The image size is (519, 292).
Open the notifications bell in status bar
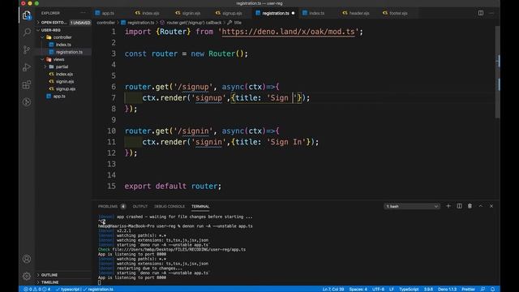coord(492,289)
